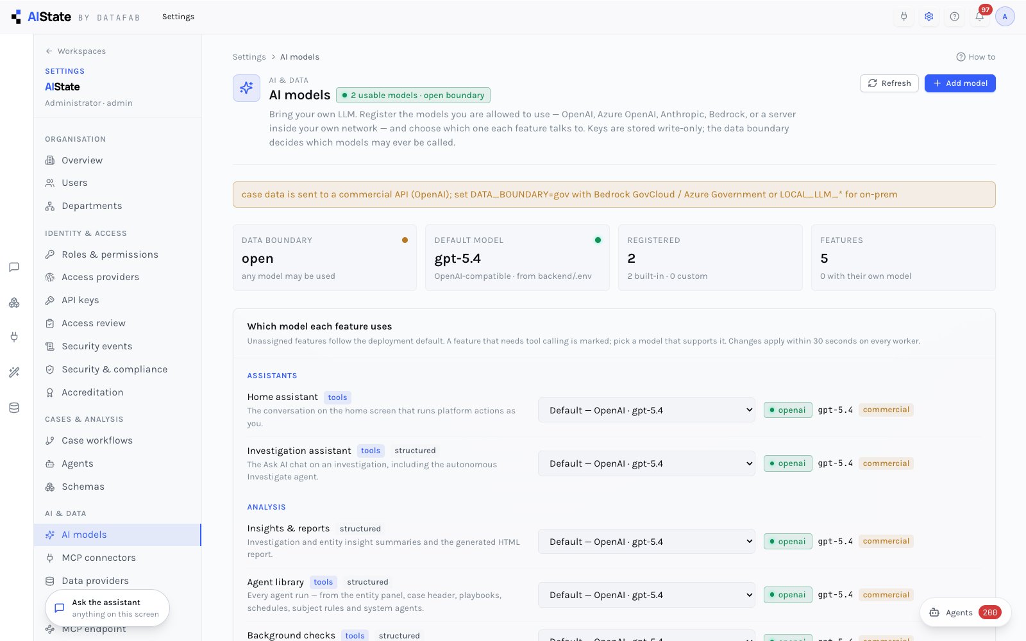Open the settings gear in top bar
Viewport: 1026px width, 641px height.
click(929, 17)
